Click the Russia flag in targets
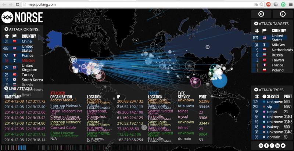 click(x=264, y=55)
